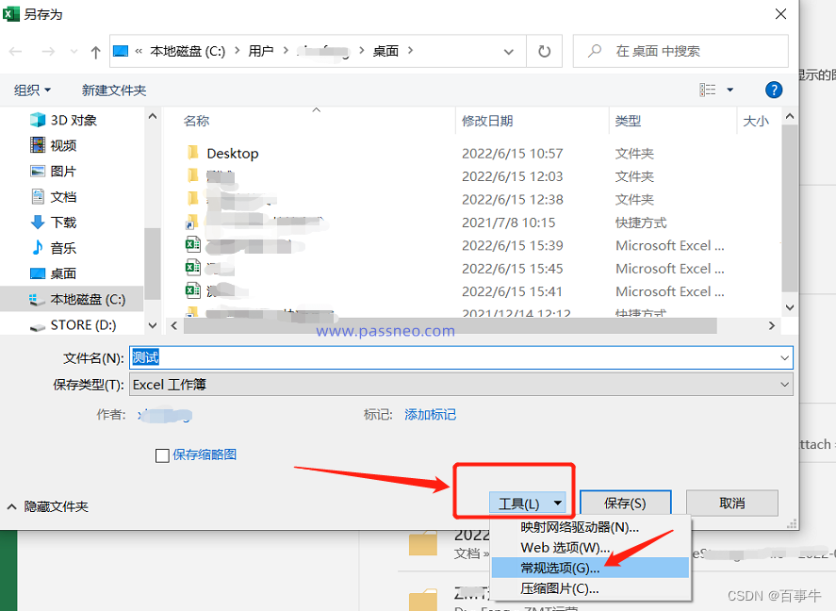Collapse folders with 隐藏文件夹

(47, 506)
